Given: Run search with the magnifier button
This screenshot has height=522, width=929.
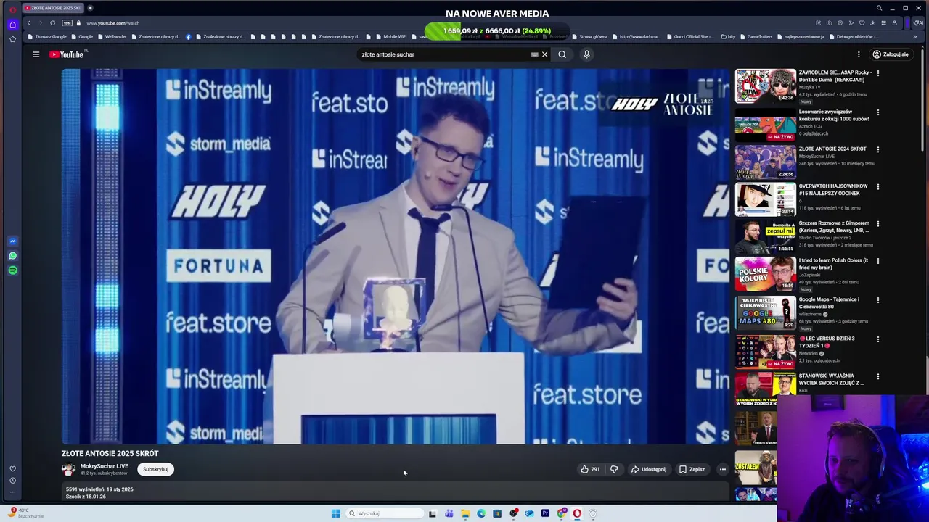Looking at the screenshot, I should pos(562,54).
